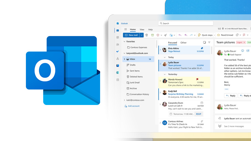
Task: Open Kadji Bell Surprise Birthday Planning email
Action: point(184,94)
